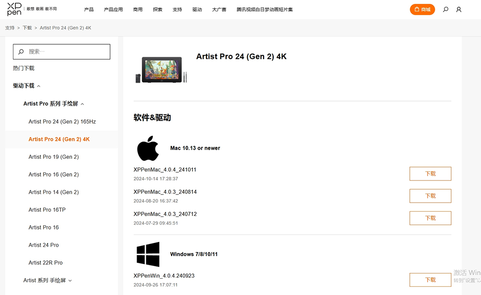Viewport: 481px width, 295px height.
Task: Download XPPenMac_4.0.3_240712 driver
Action: click(430, 218)
